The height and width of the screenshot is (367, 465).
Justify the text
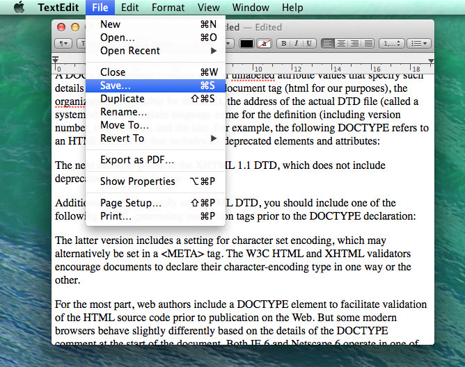368,44
